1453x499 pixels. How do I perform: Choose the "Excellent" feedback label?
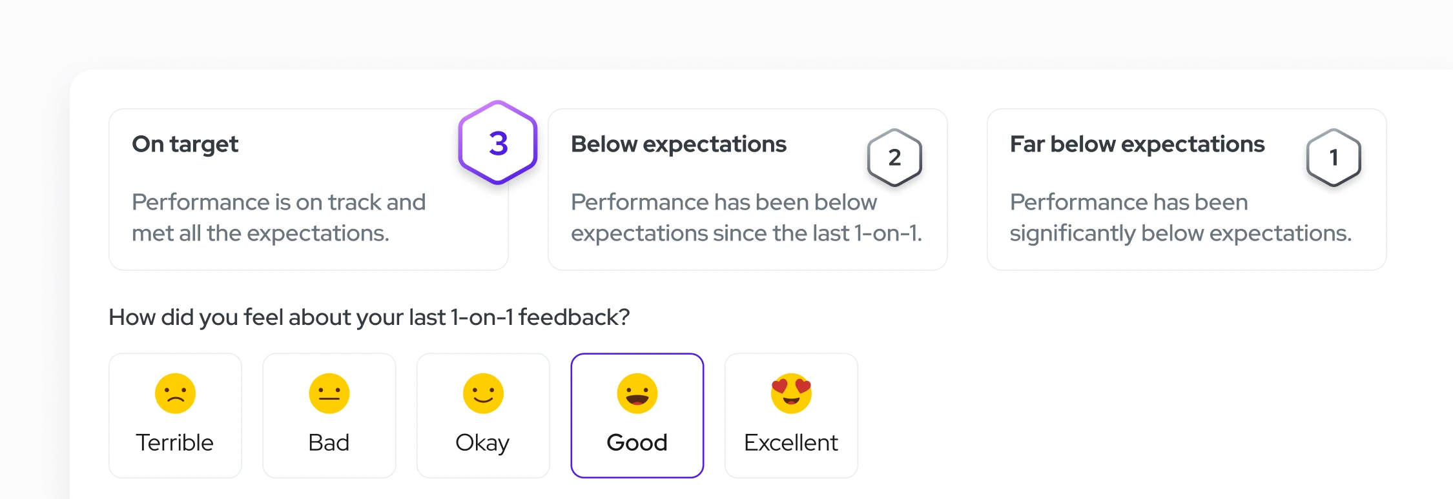pyautogui.click(x=791, y=443)
